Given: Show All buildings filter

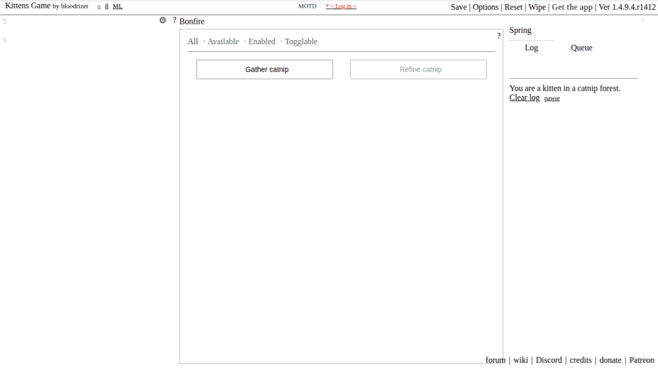Looking at the screenshot, I should [x=193, y=41].
